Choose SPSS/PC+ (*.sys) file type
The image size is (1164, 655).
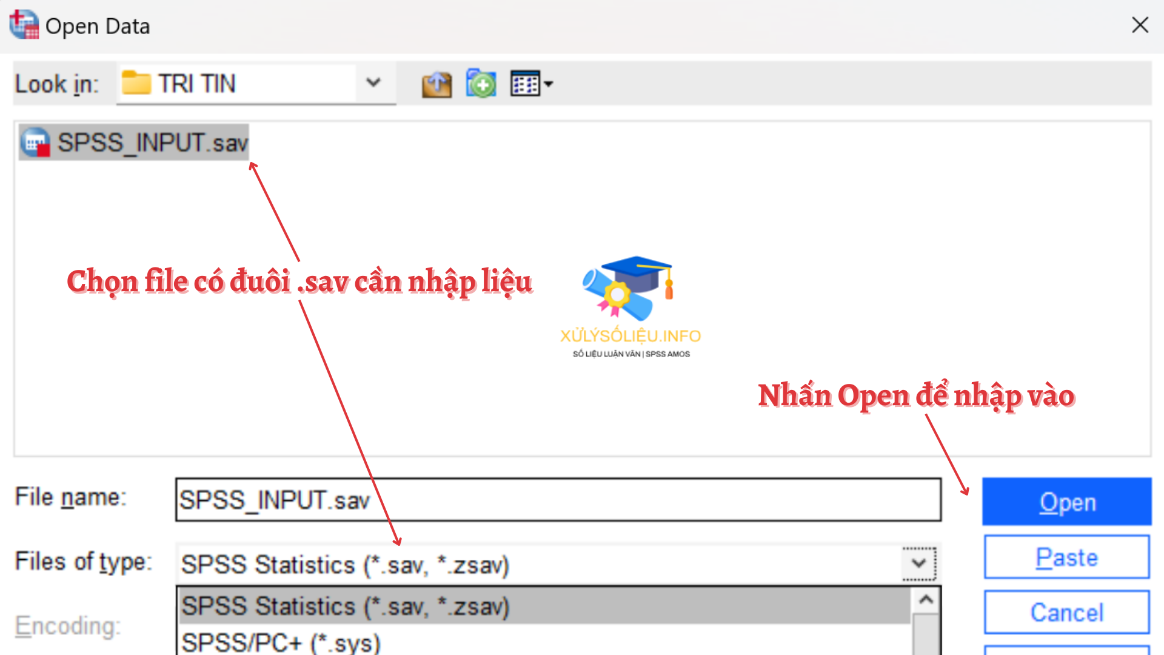point(544,642)
